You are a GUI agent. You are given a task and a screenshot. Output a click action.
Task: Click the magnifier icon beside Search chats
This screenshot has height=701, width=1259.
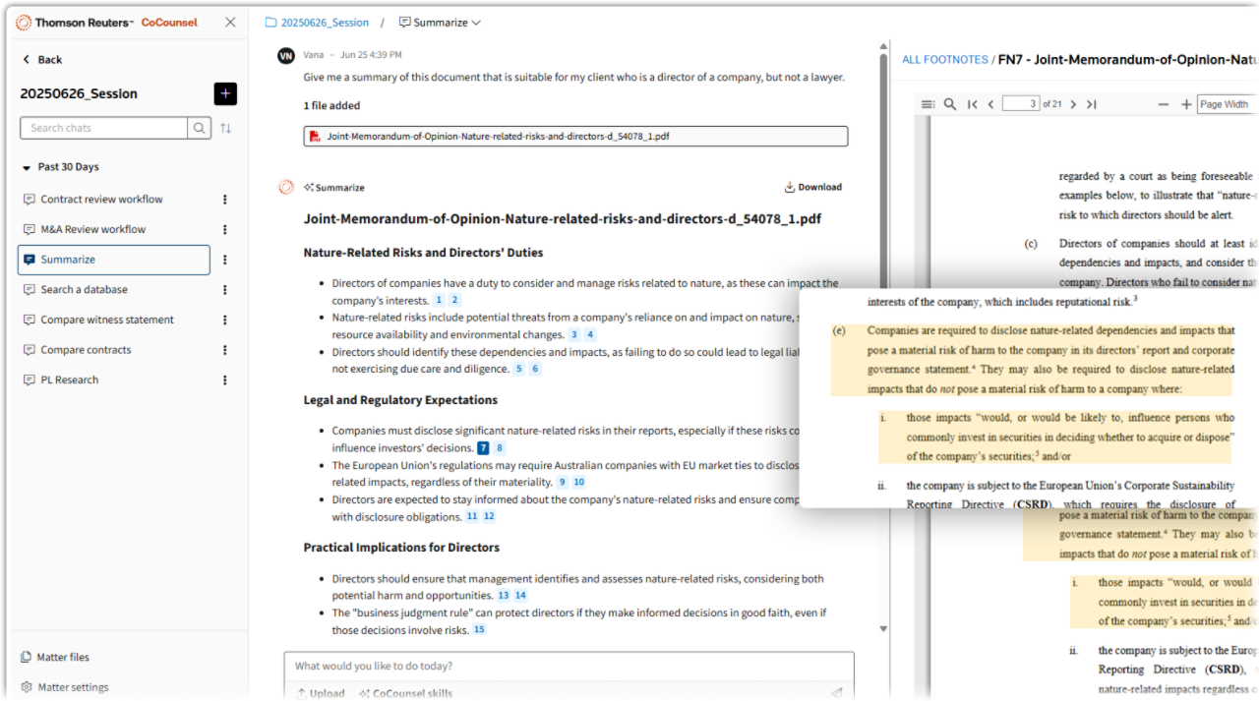point(200,128)
